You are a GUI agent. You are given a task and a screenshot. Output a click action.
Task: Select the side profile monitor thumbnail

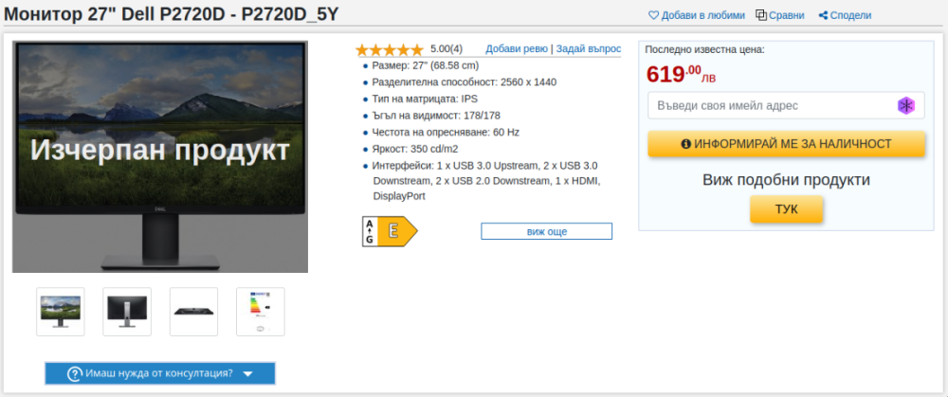(193, 311)
